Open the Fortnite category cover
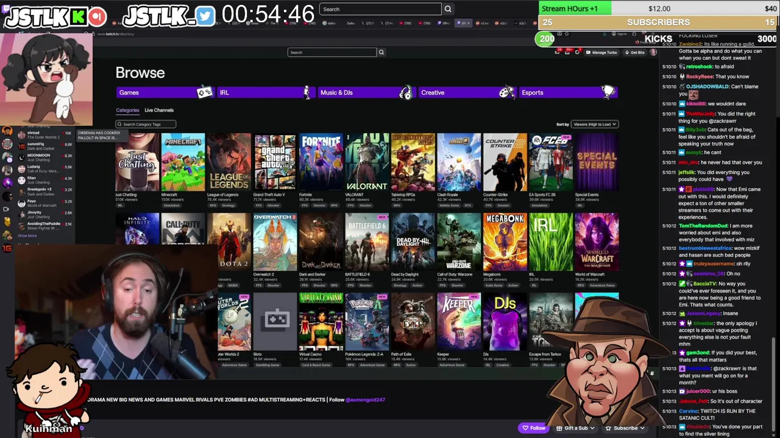Image resolution: width=780 pixels, height=438 pixels. 321,162
